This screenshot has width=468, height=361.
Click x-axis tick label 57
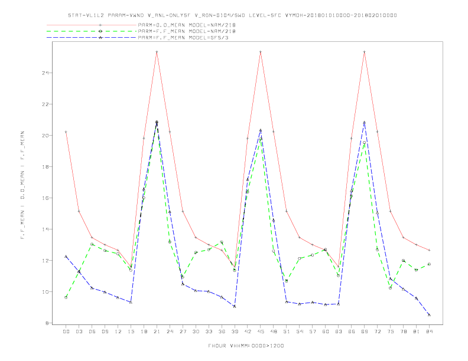coord(313,332)
